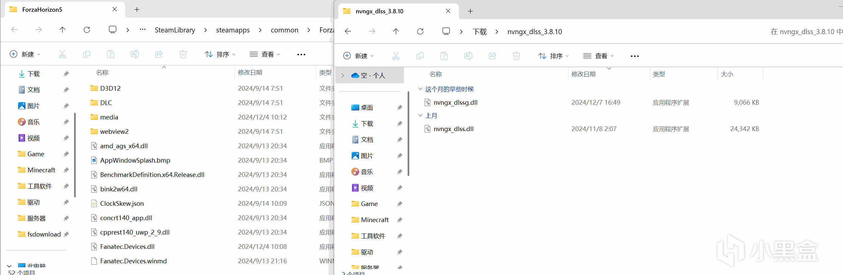Click Copy icon in ForzaHorizon5 toolbar

tap(86, 54)
